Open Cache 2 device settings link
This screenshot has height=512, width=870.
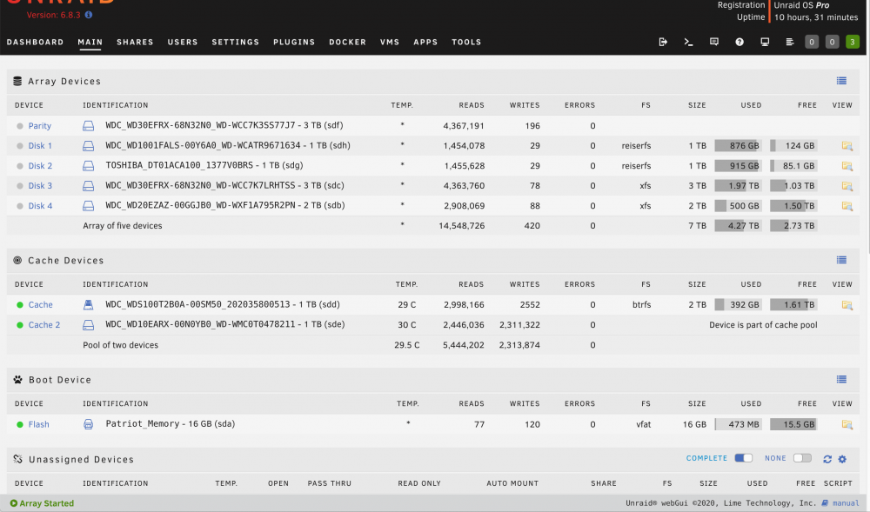tap(44, 325)
